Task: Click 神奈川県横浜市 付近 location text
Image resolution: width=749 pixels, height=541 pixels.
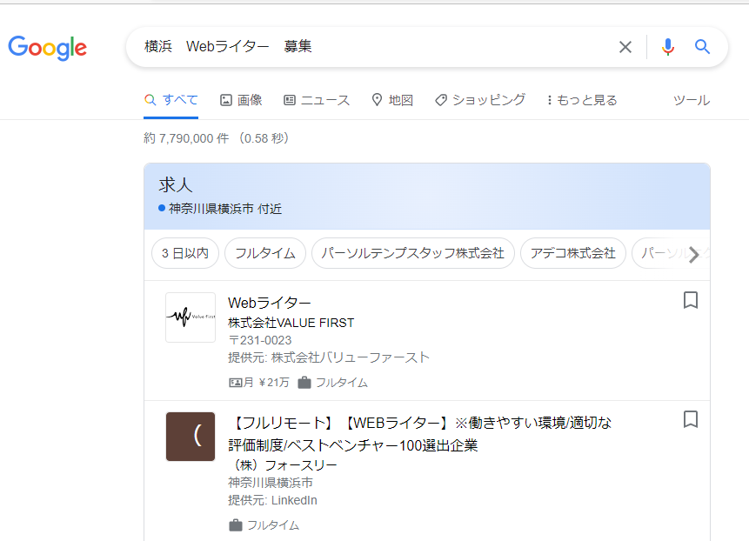Action: point(224,209)
